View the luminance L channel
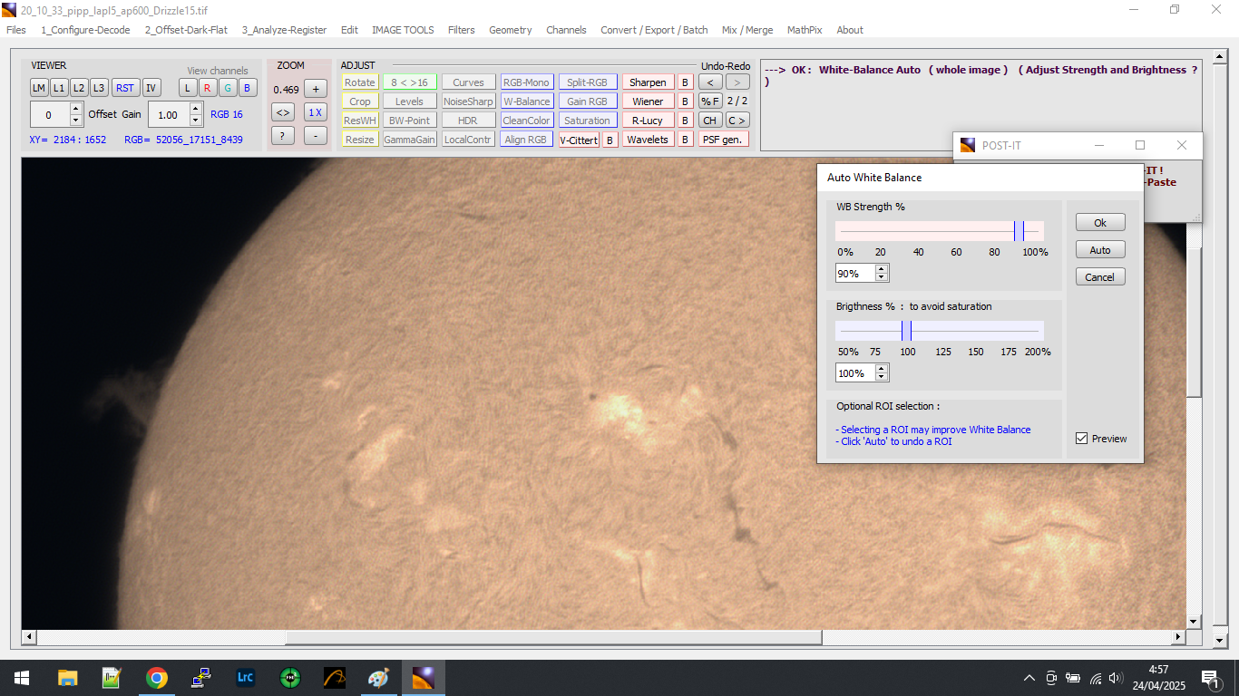 188,88
